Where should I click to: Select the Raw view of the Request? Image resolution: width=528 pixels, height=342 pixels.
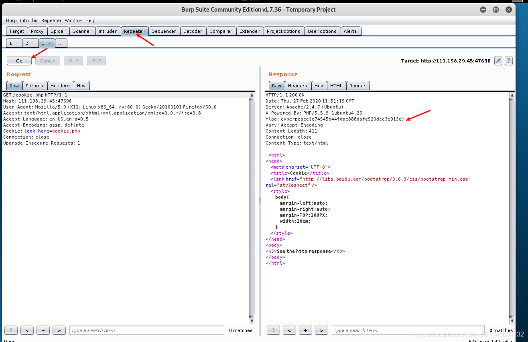pos(14,86)
